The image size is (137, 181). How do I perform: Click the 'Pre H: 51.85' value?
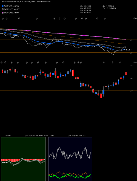point(86,8)
